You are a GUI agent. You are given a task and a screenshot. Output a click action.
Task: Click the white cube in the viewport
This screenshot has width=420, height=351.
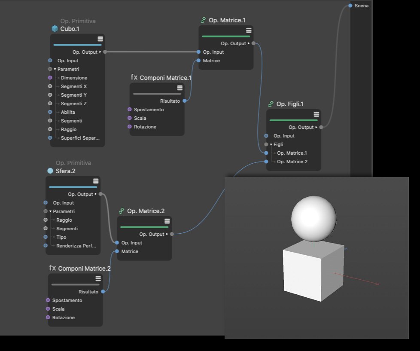313,271
